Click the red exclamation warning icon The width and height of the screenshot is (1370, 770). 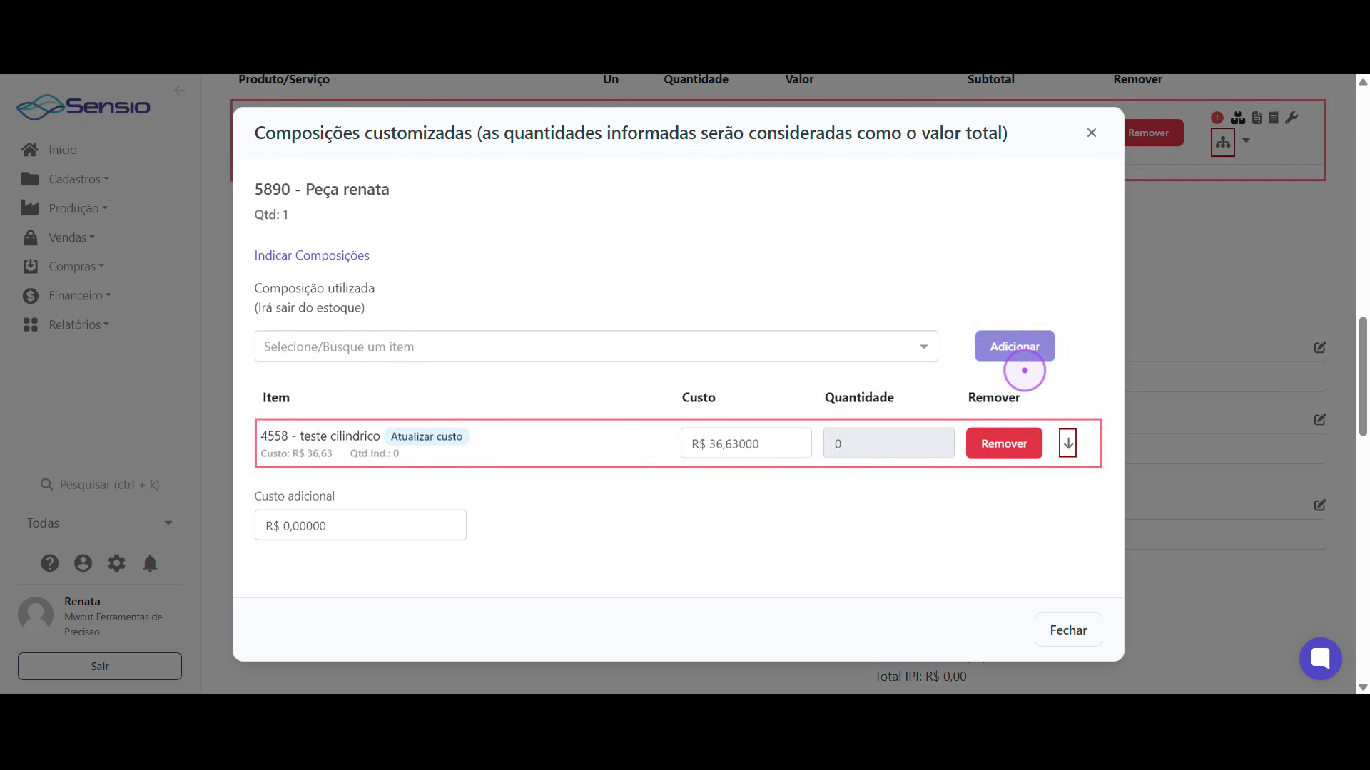tap(1217, 118)
